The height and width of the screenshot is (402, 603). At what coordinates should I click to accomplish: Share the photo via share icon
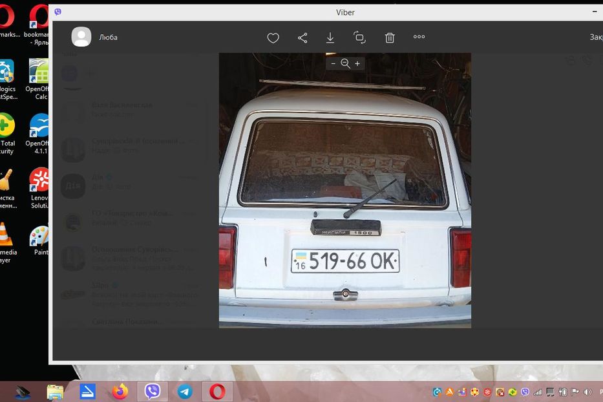tap(302, 37)
